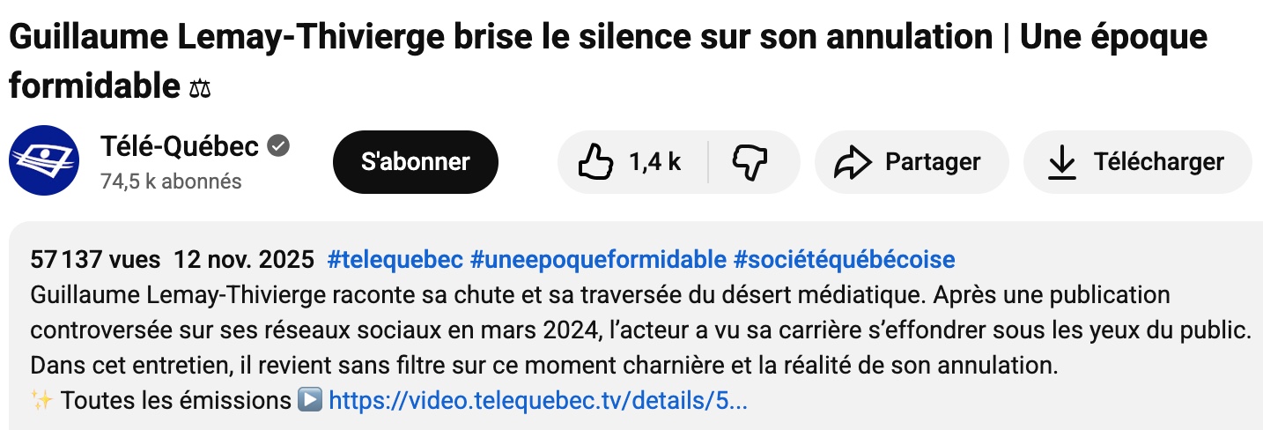The width and height of the screenshot is (1263, 430).
Task: Follow the #uneepoqueformidable hashtag link
Action: click(598, 260)
